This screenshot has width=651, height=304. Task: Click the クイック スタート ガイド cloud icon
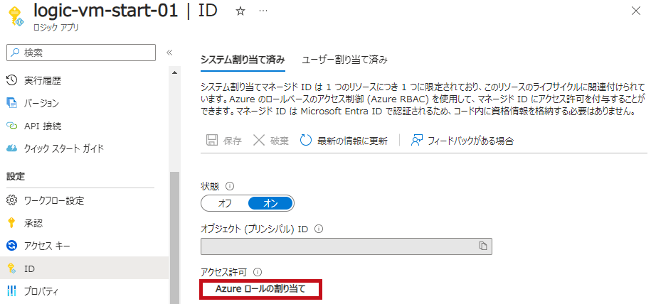coord(12,148)
